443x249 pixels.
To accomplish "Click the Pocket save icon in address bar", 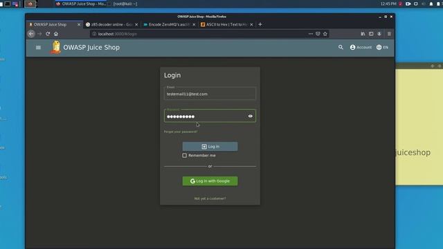I will click(x=318, y=34).
